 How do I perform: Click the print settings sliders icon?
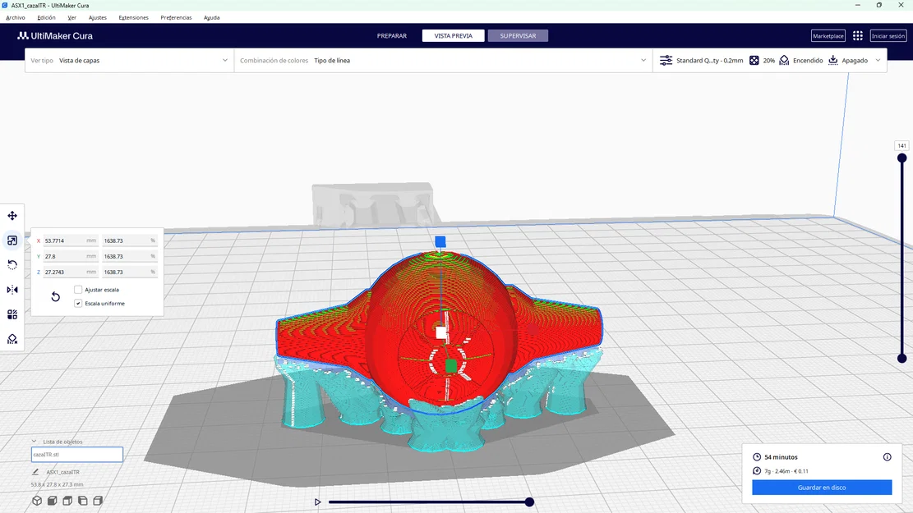tap(666, 61)
